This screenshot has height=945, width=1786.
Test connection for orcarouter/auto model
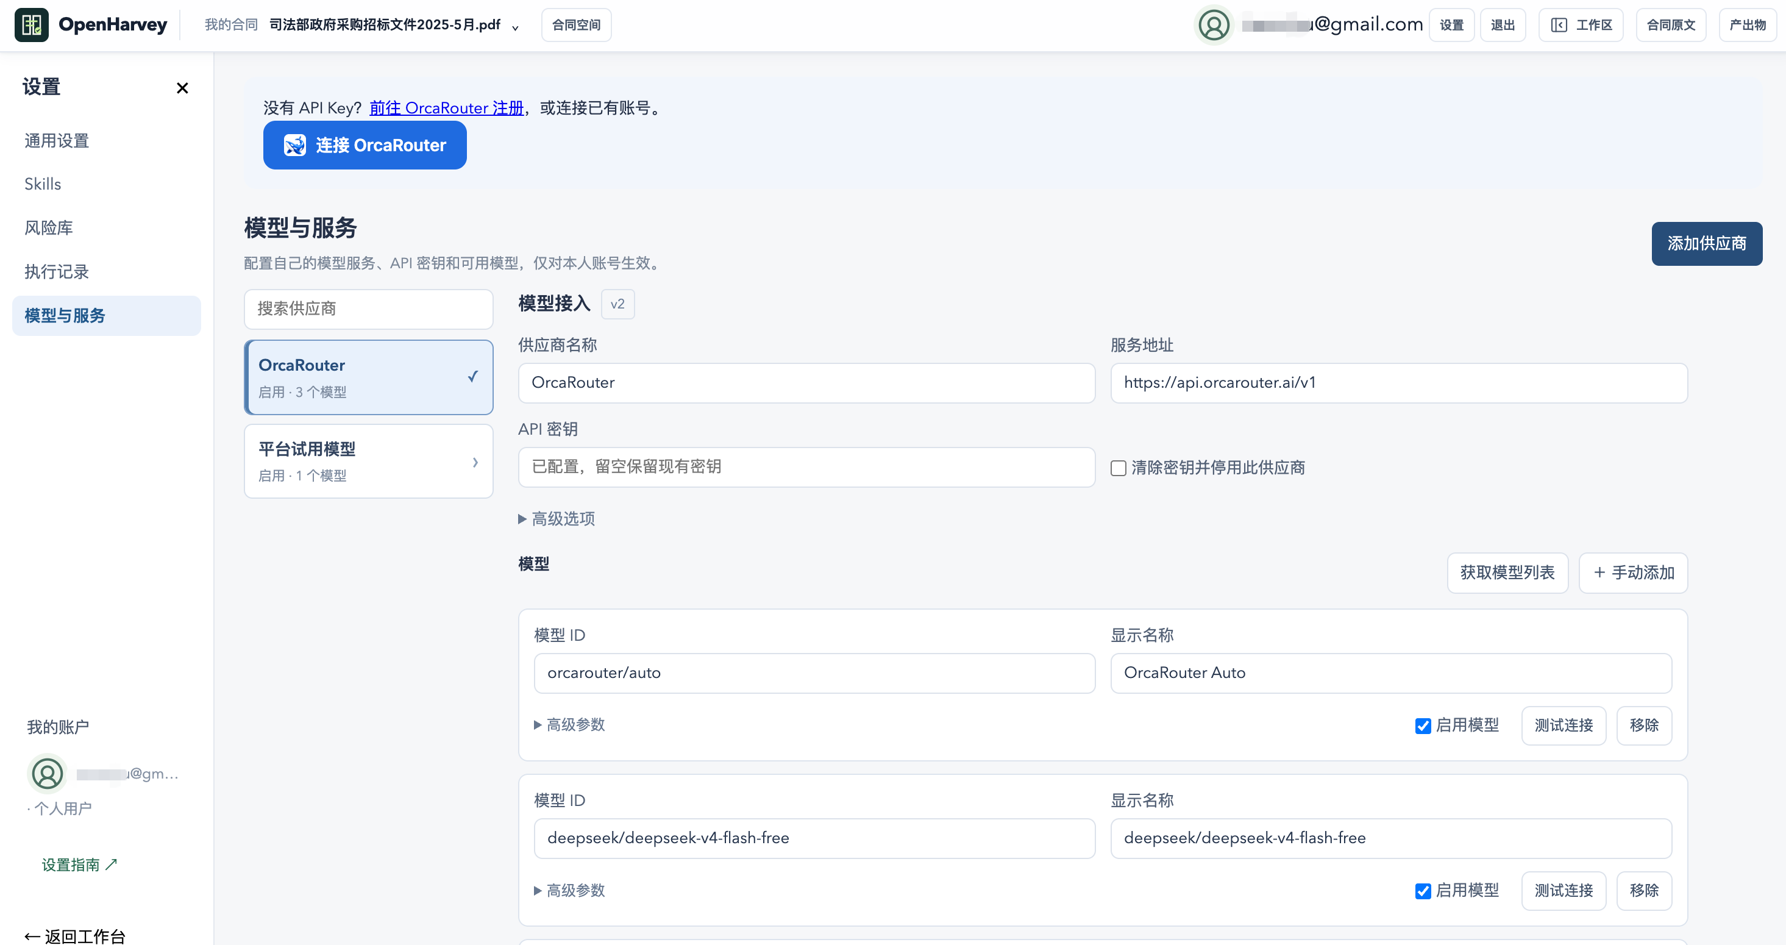pyautogui.click(x=1564, y=726)
